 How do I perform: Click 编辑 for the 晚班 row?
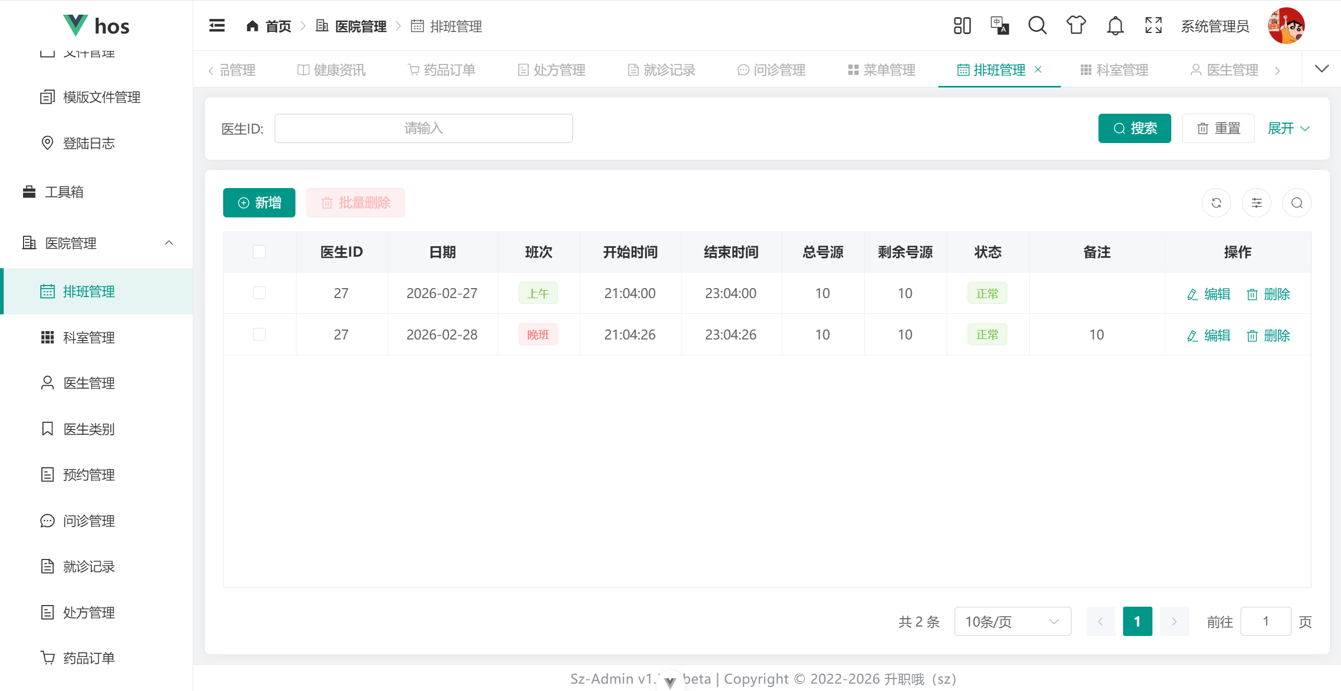(x=1209, y=335)
